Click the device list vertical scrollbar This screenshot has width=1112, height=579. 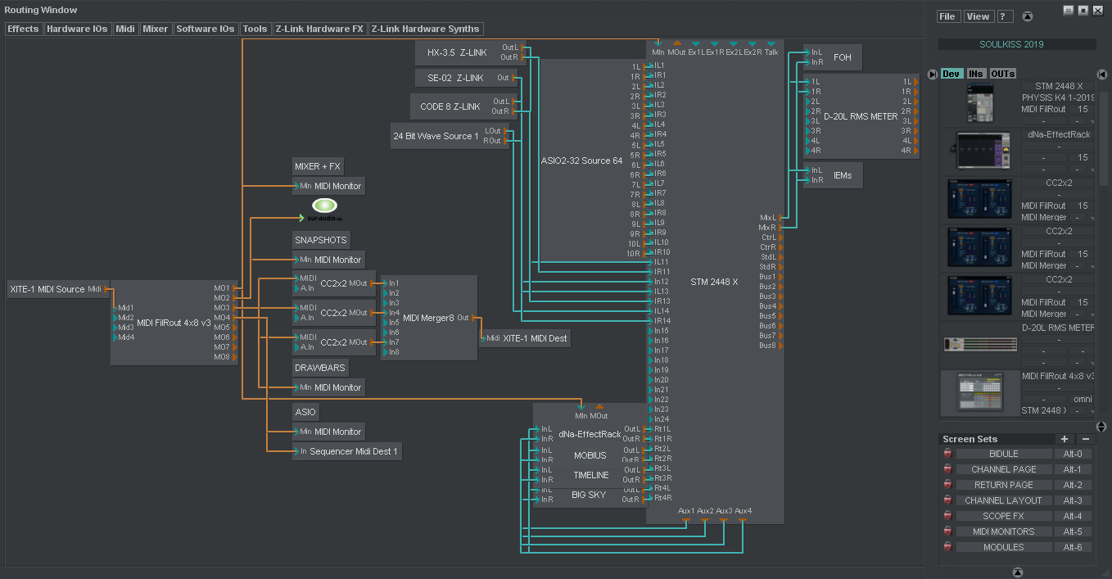point(1102,139)
